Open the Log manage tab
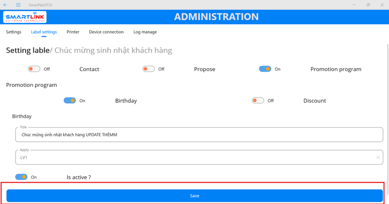Viewport: 389px width, 204px height. click(145, 32)
